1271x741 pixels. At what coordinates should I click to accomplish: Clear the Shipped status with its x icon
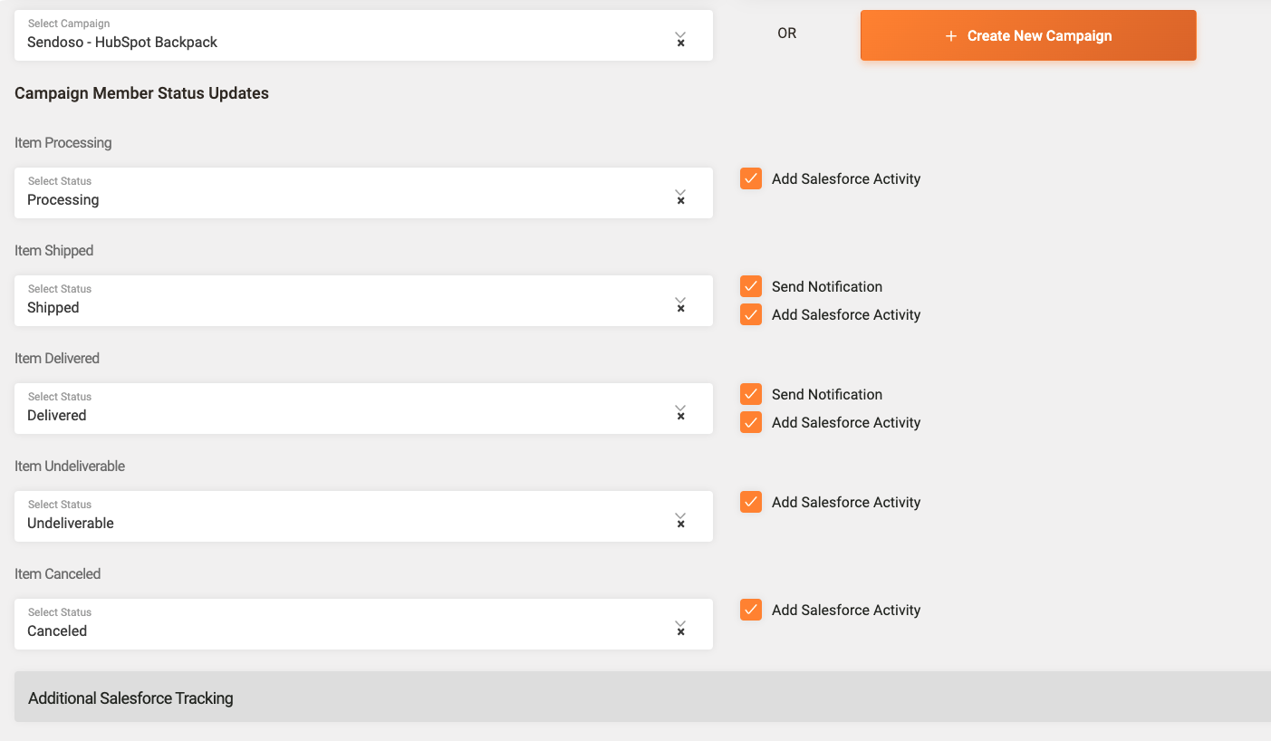pos(680,308)
